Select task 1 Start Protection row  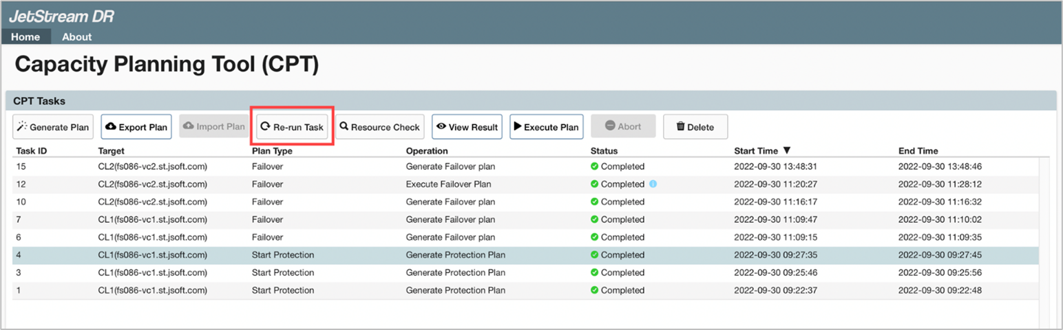tap(282, 290)
